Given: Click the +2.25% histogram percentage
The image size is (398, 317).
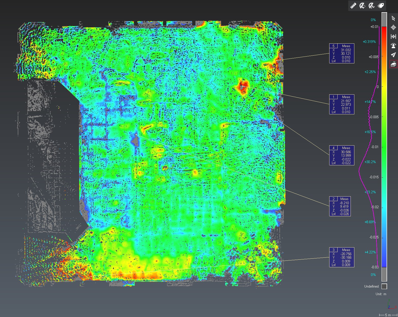Looking at the screenshot, I should [370, 72].
